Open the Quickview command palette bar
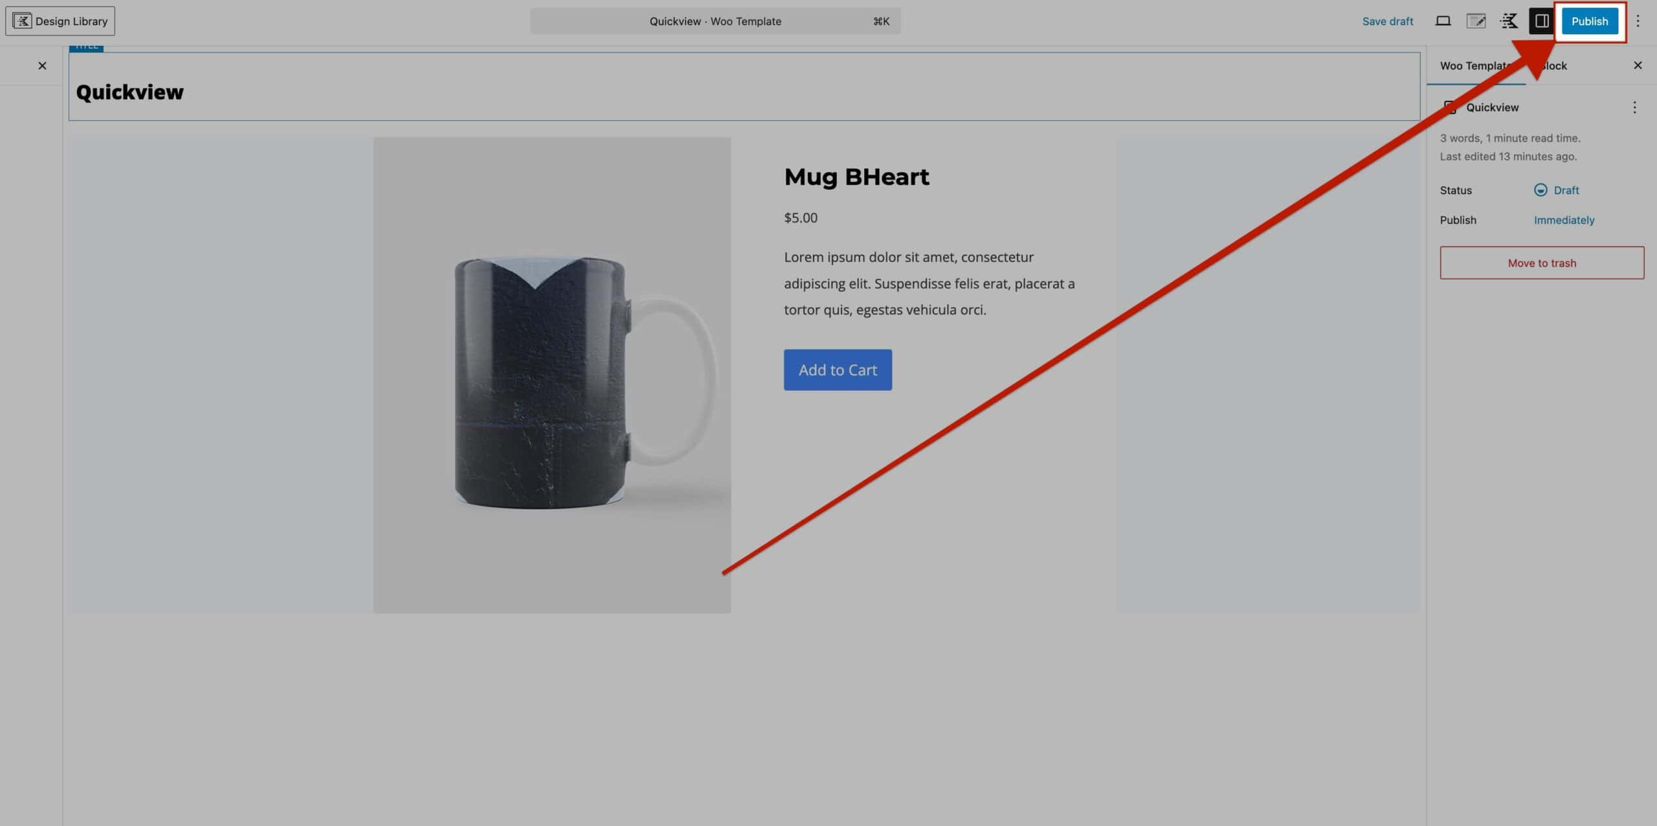1657x826 pixels. point(715,21)
